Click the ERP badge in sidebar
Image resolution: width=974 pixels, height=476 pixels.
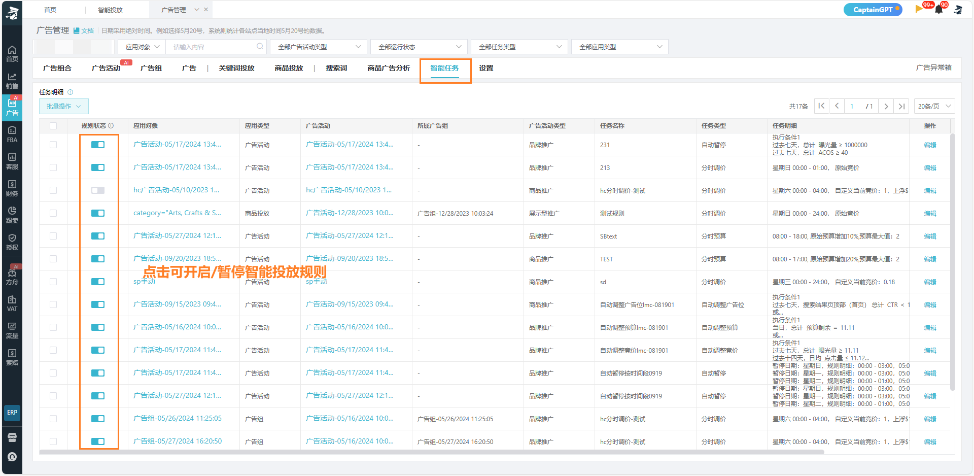(12, 413)
